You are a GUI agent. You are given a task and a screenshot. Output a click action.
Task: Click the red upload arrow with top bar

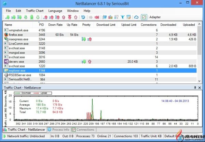click(x=70, y=17)
